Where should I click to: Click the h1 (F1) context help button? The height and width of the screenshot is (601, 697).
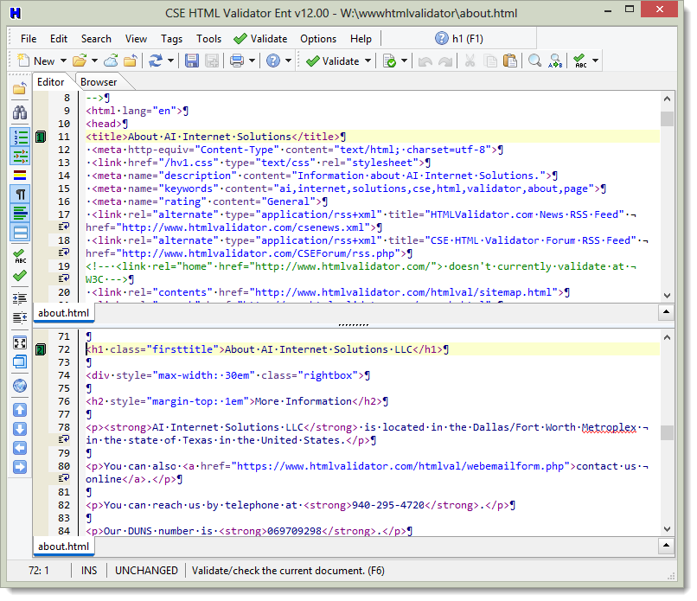tap(458, 39)
